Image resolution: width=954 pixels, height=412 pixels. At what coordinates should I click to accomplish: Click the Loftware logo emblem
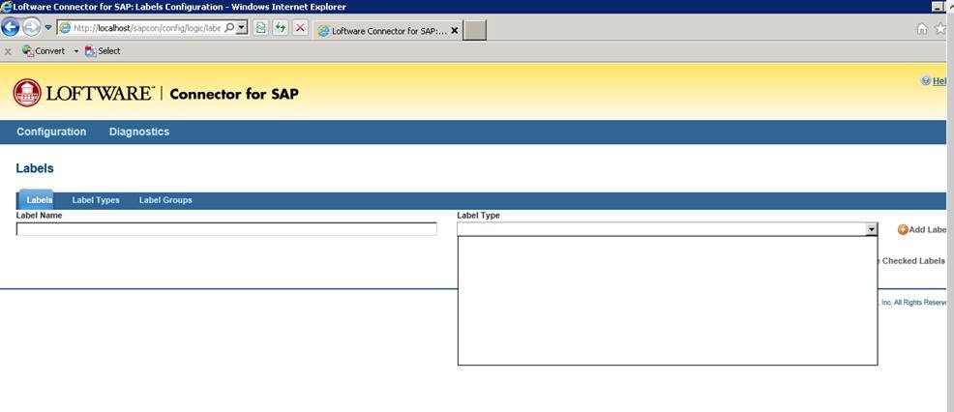click(27, 93)
